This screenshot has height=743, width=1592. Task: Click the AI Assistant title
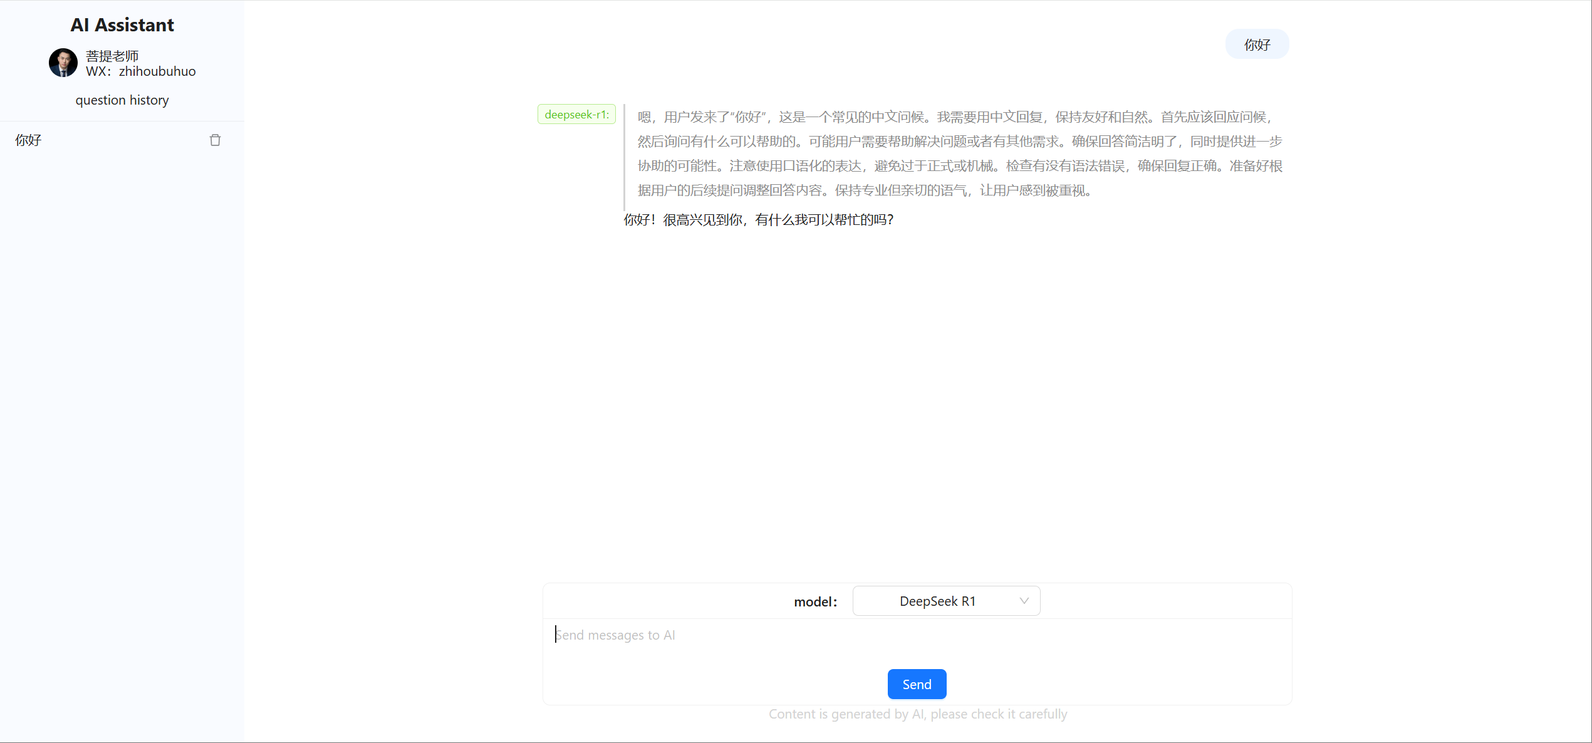122,25
